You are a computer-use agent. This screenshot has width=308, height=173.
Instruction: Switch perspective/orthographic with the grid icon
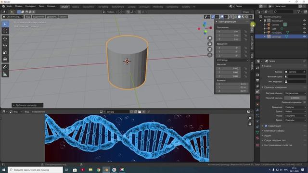click(210, 55)
